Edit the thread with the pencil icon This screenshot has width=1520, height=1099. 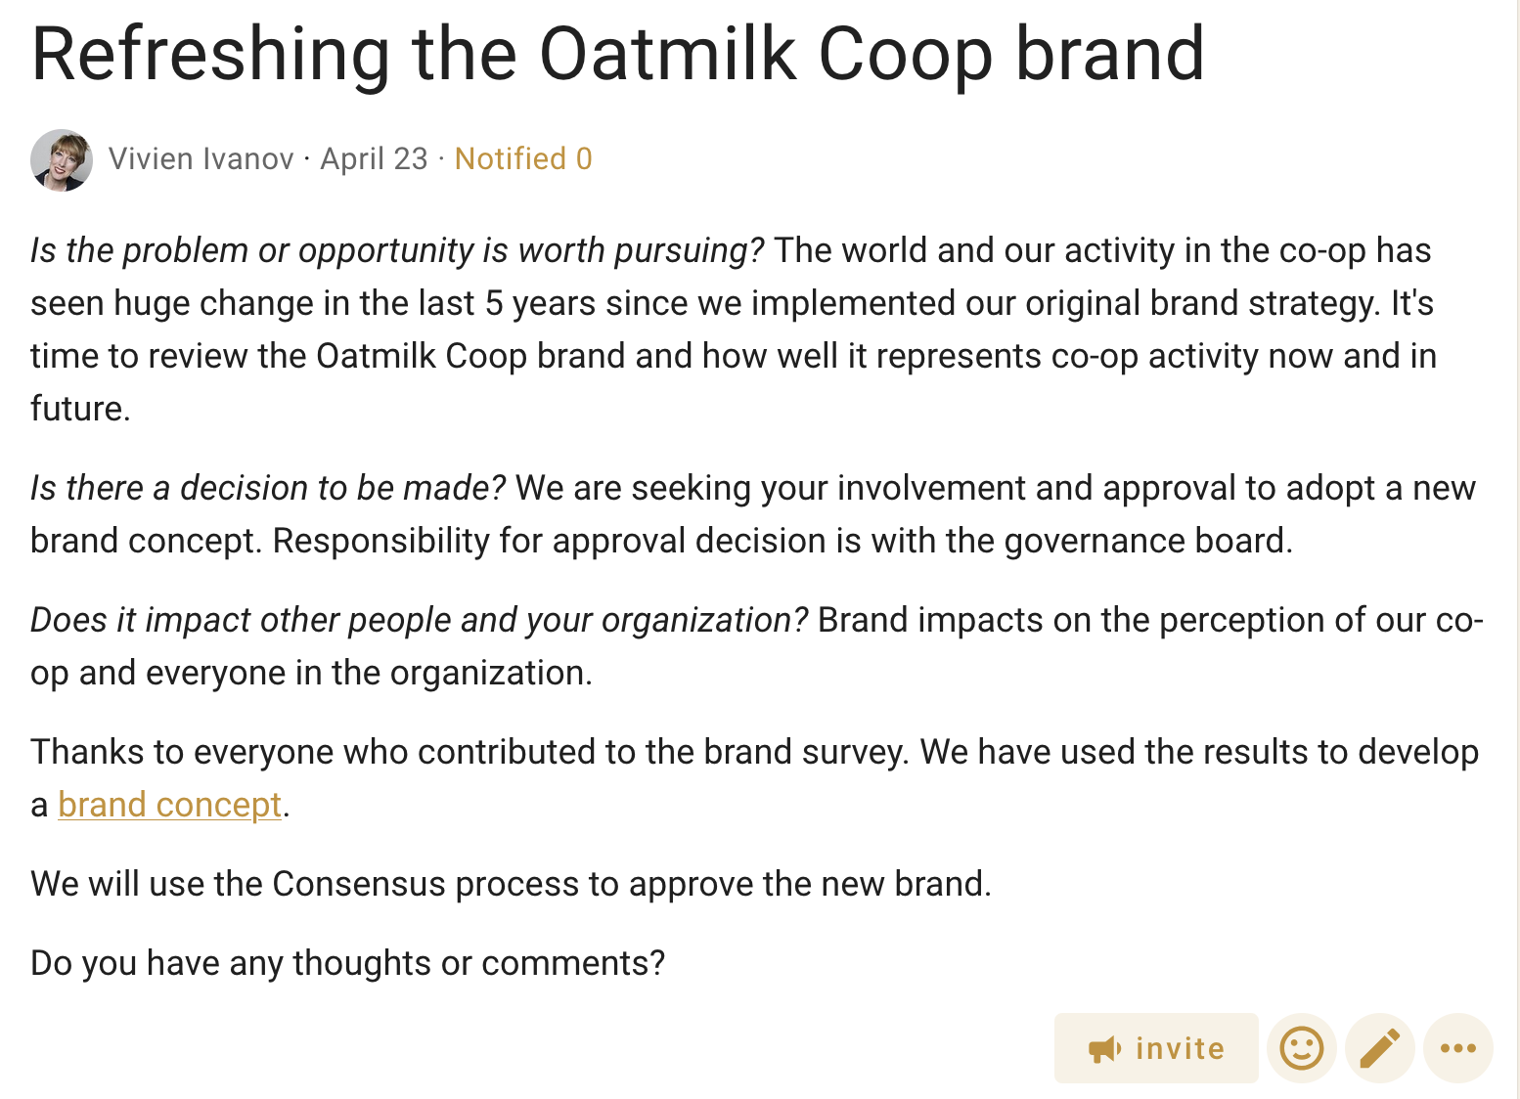(1380, 1048)
